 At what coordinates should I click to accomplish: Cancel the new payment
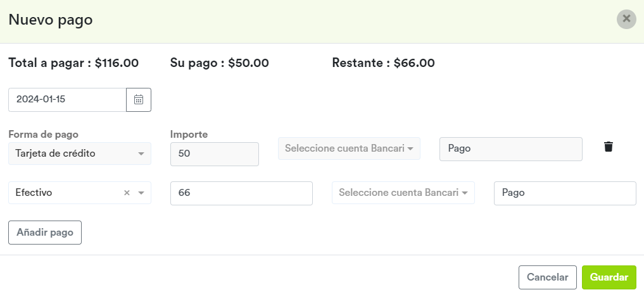point(548,277)
